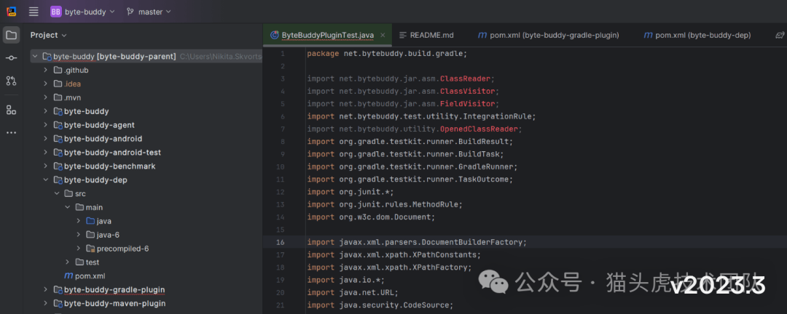This screenshot has width=787, height=314.
Task: Click the icon after pom.xml (byte-buddy-dep) tab
Action: click(x=780, y=35)
